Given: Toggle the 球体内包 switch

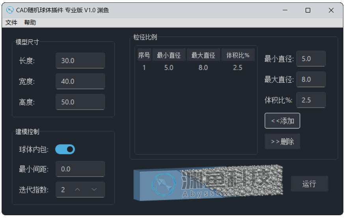Looking at the screenshot, I should (x=65, y=149).
